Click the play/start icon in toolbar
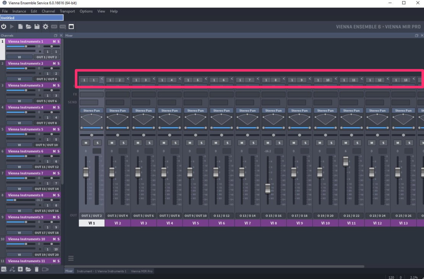The image size is (424, 279). click(12, 26)
